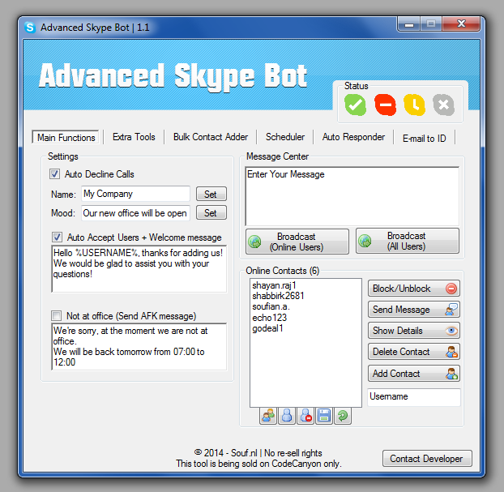Click the single blue user icon below contacts
The height and width of the screenshot is (492, 504).
pyautogui.click(x=286, y=416)
